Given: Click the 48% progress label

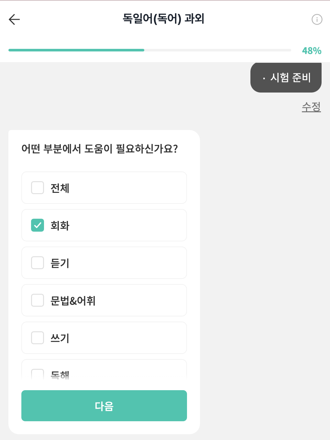Looking at the screenshot, I should (x=311, y=51).
